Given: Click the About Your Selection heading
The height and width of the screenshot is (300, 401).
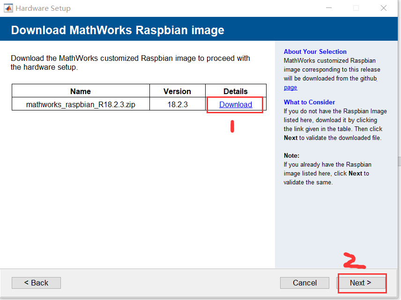Looking at the screenshot, I should 315,51.
